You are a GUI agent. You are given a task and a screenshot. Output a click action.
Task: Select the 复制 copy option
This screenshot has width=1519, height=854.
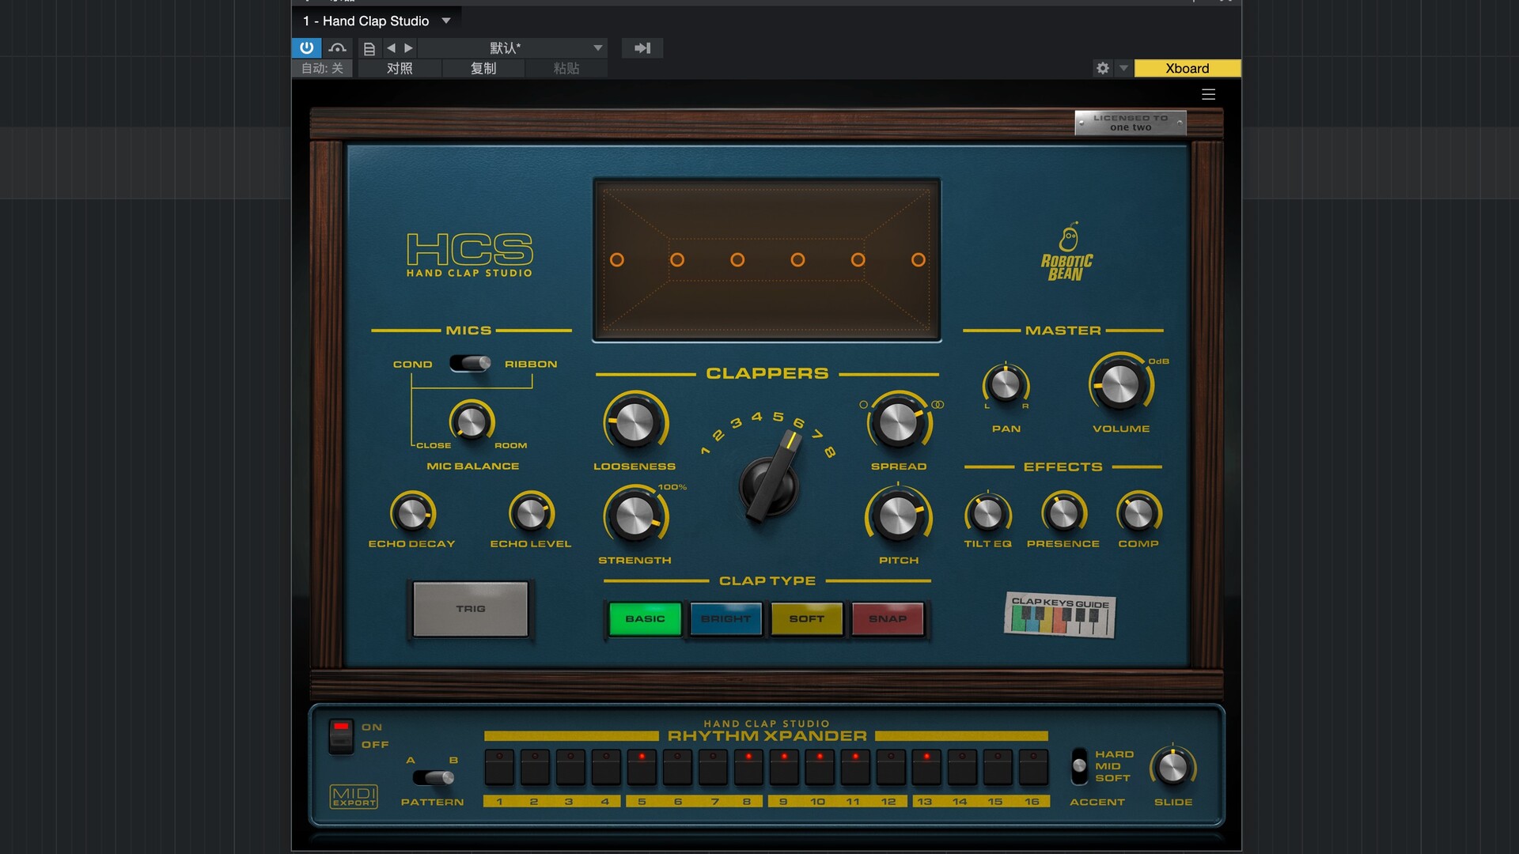(x=483, y=68)
